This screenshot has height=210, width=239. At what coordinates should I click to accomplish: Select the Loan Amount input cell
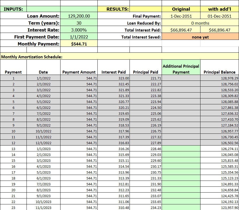pos(79,16)
